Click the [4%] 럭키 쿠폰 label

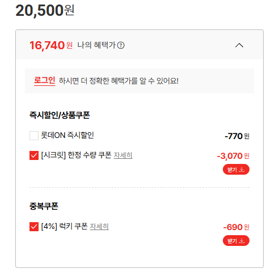(64, 226)
